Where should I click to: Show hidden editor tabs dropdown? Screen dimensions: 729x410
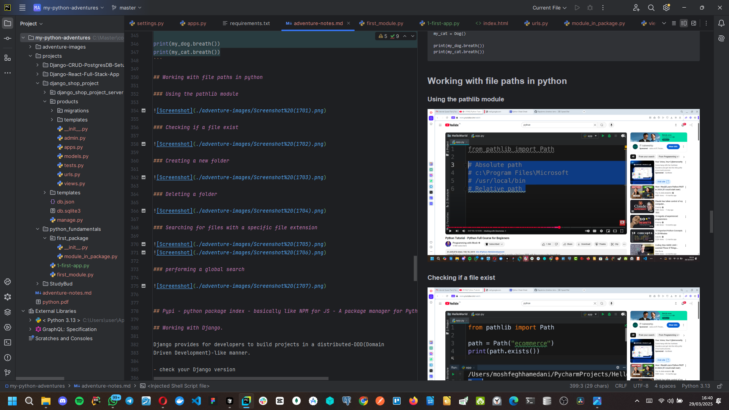[664, 23]
